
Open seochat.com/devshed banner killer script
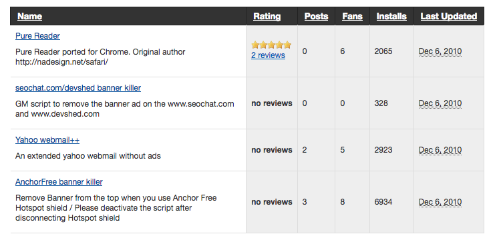click(78, 88)
